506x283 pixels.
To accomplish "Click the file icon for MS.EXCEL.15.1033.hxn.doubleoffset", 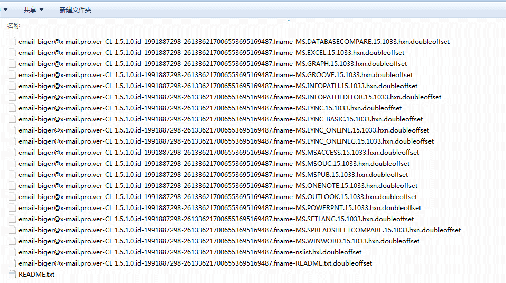I will [12, 52].
